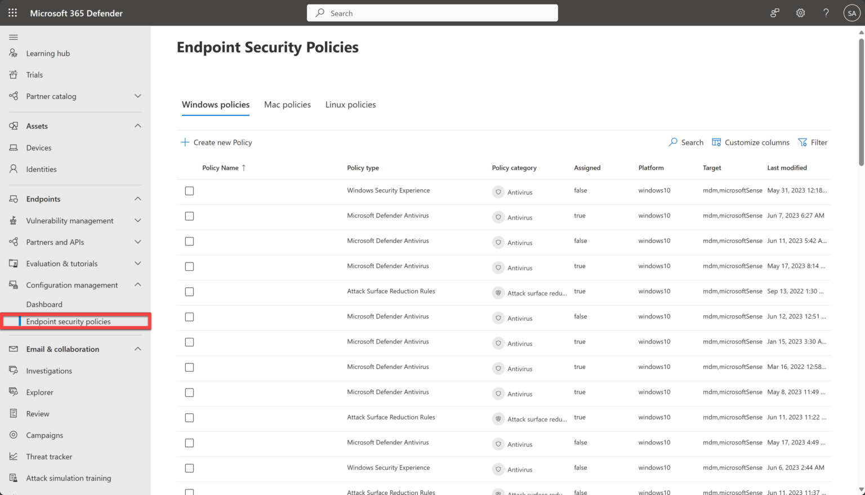Click the Trials gift icon
865x495 pixels.
tap(14, 75)
